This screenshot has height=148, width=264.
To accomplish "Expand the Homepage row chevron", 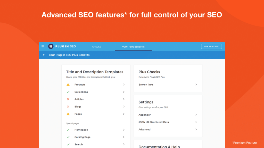I will pos(124,130).
